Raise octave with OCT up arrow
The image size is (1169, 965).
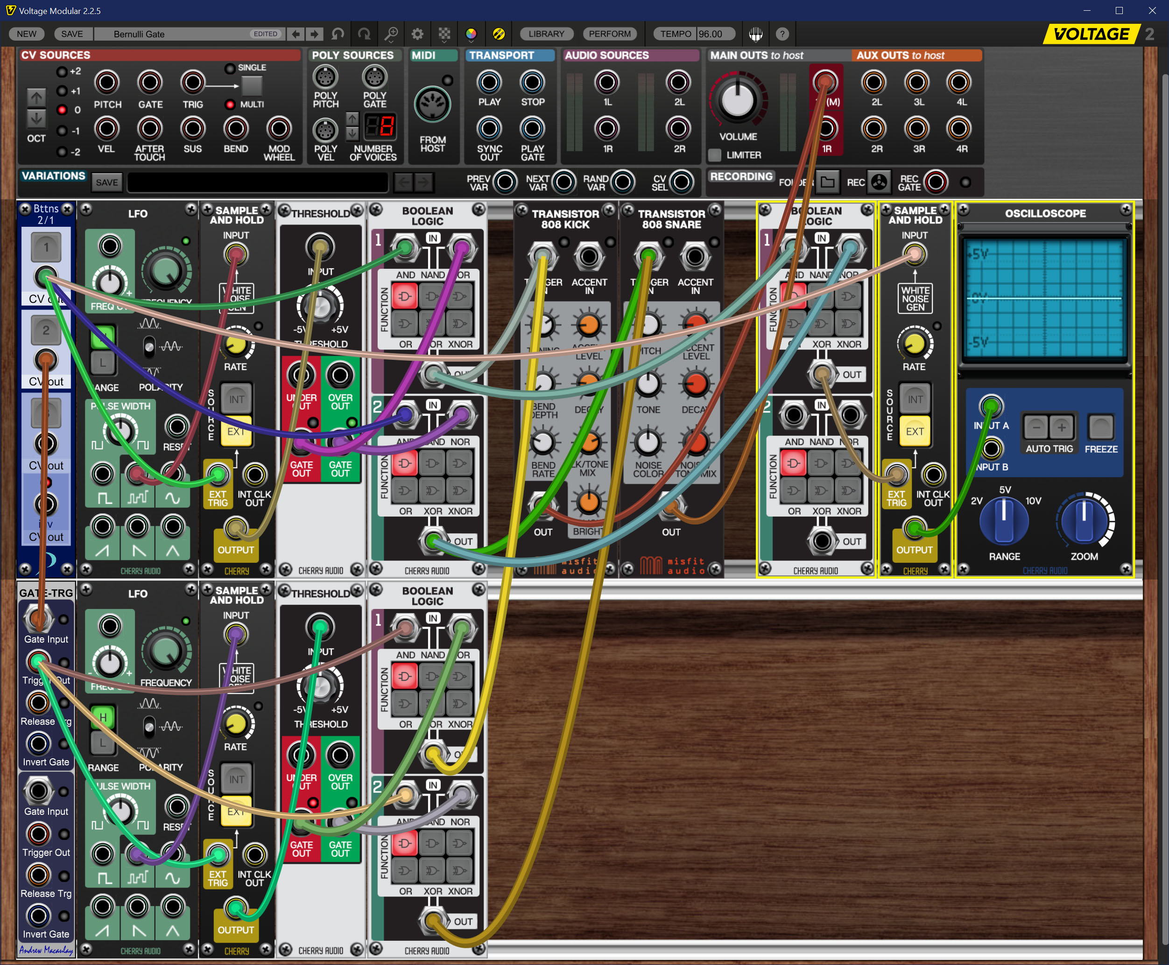click(x=36, y=98)
